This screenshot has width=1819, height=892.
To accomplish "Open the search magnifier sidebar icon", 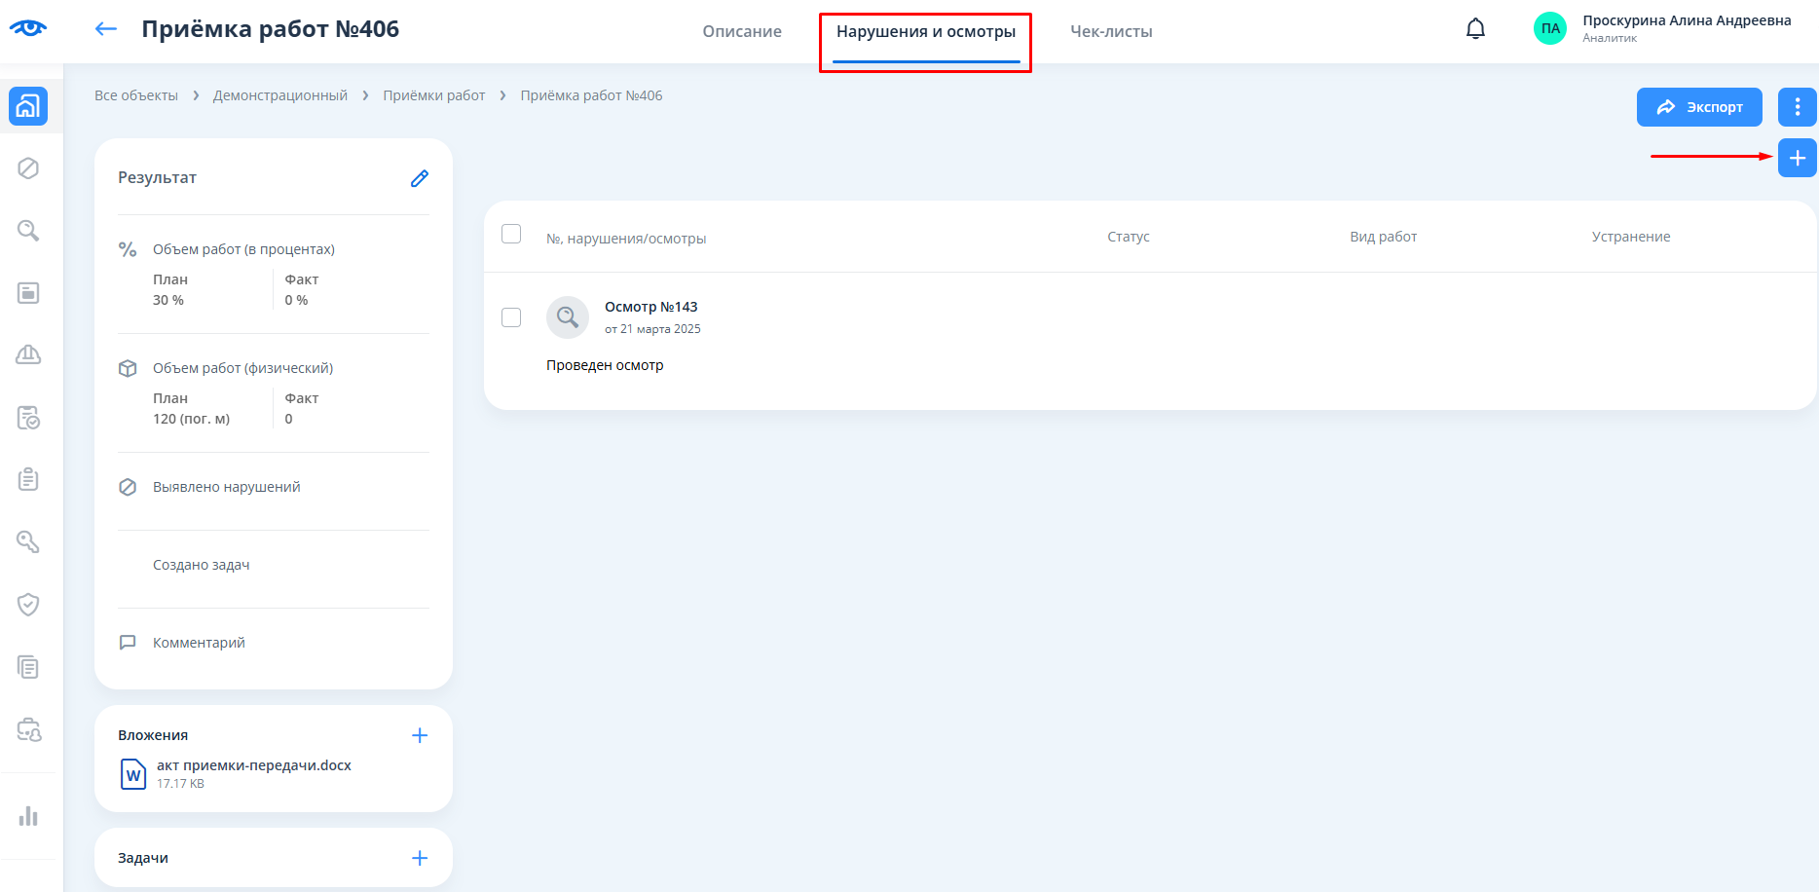I will tap(28, 231).
